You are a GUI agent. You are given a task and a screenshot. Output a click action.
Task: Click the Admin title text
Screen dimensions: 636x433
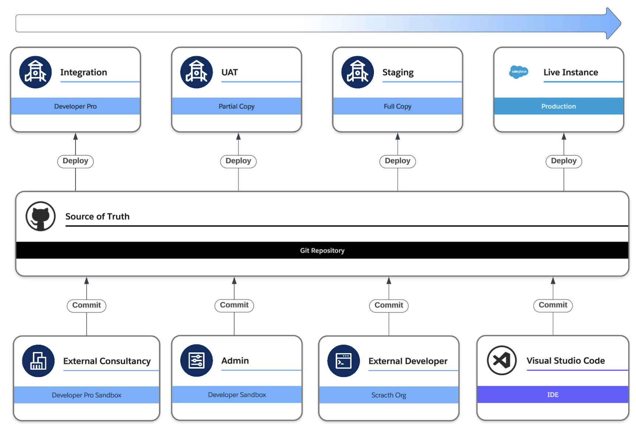point(235,360)
